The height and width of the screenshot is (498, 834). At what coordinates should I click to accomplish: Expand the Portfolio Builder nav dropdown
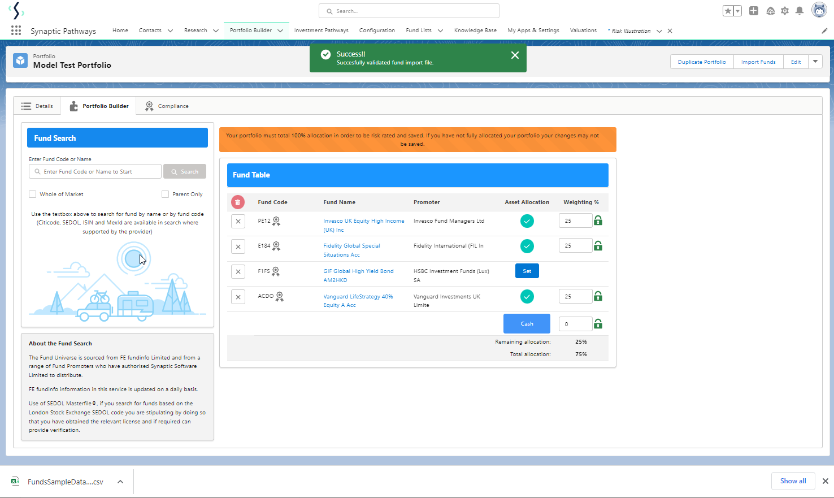(x=280, y=31)
